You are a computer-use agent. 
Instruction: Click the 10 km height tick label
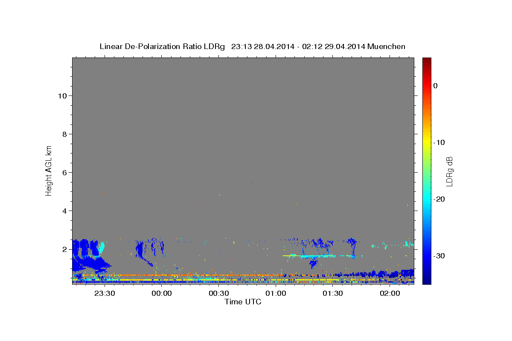click(62, 95)
